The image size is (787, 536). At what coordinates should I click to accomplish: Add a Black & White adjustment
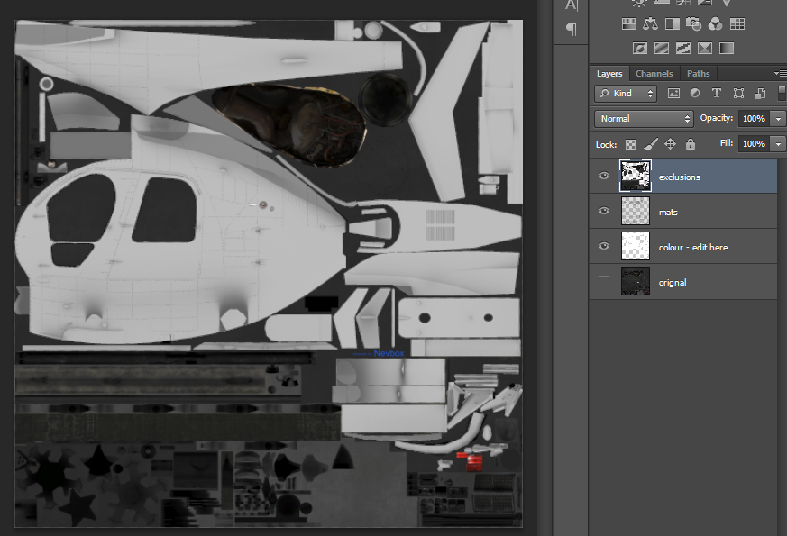tap(673, 24)
